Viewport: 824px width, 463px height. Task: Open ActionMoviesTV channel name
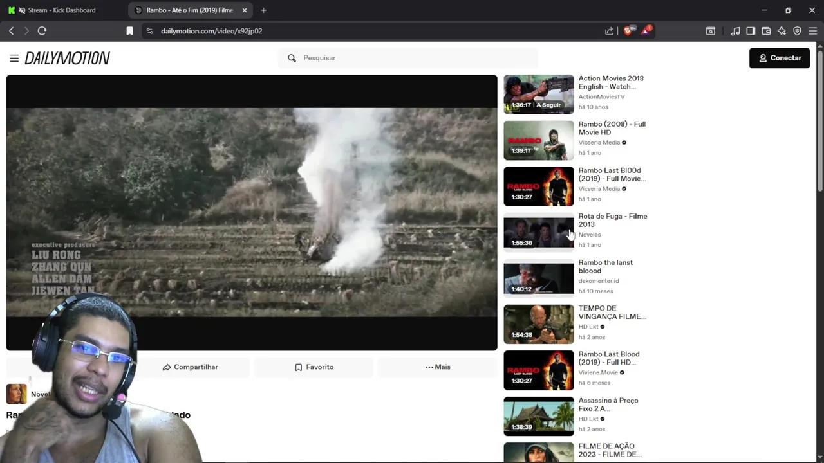601,97
